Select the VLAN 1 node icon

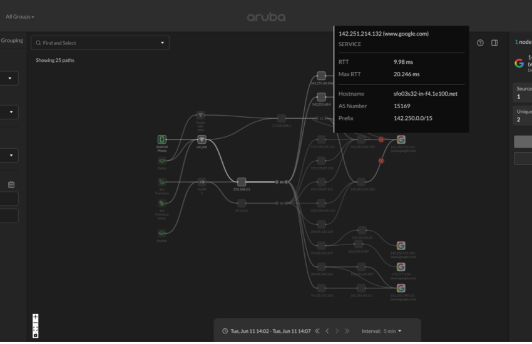(x=202, y=182)
